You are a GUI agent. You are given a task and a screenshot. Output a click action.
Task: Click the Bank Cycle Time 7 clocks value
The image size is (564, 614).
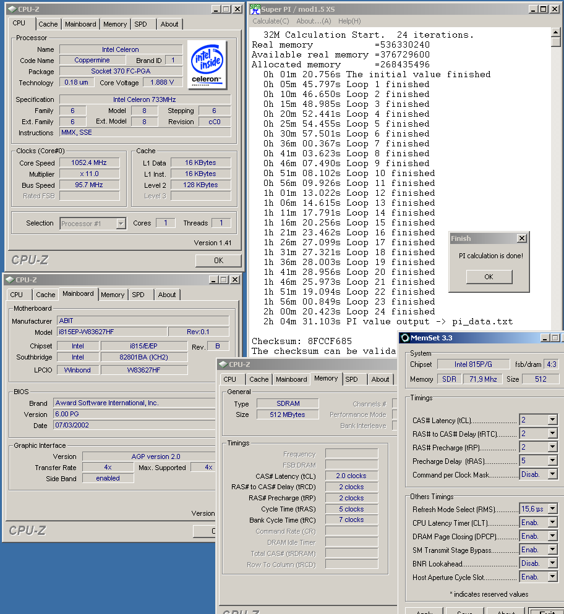351,519
